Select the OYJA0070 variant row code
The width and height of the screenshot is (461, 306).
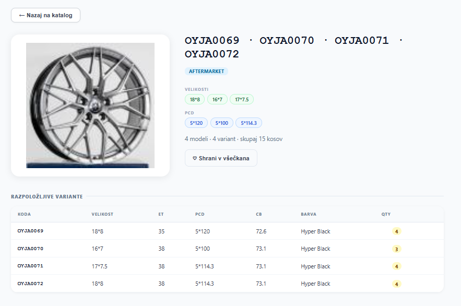click(30, 249)
